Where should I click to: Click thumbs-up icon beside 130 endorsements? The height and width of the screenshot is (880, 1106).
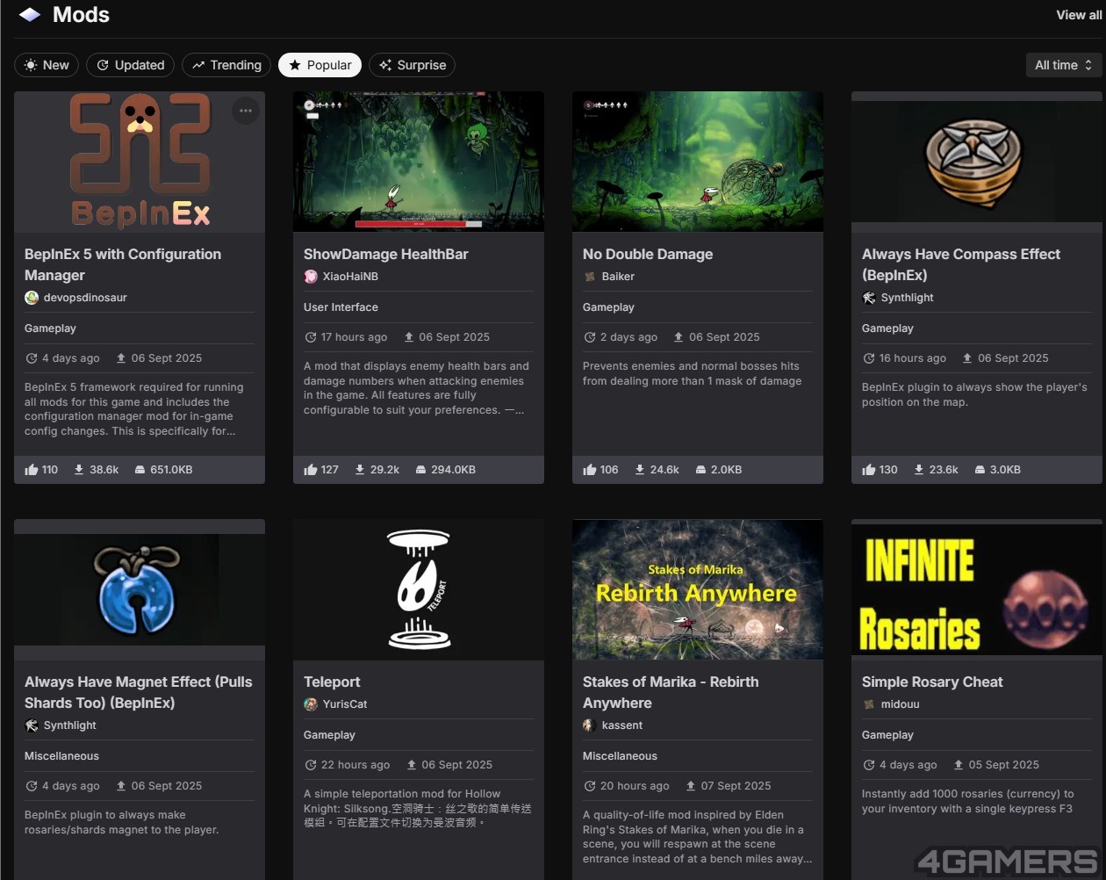point(869,470)
